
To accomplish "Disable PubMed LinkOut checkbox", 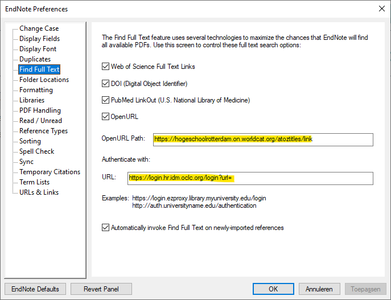I will (x=105, y=100).
